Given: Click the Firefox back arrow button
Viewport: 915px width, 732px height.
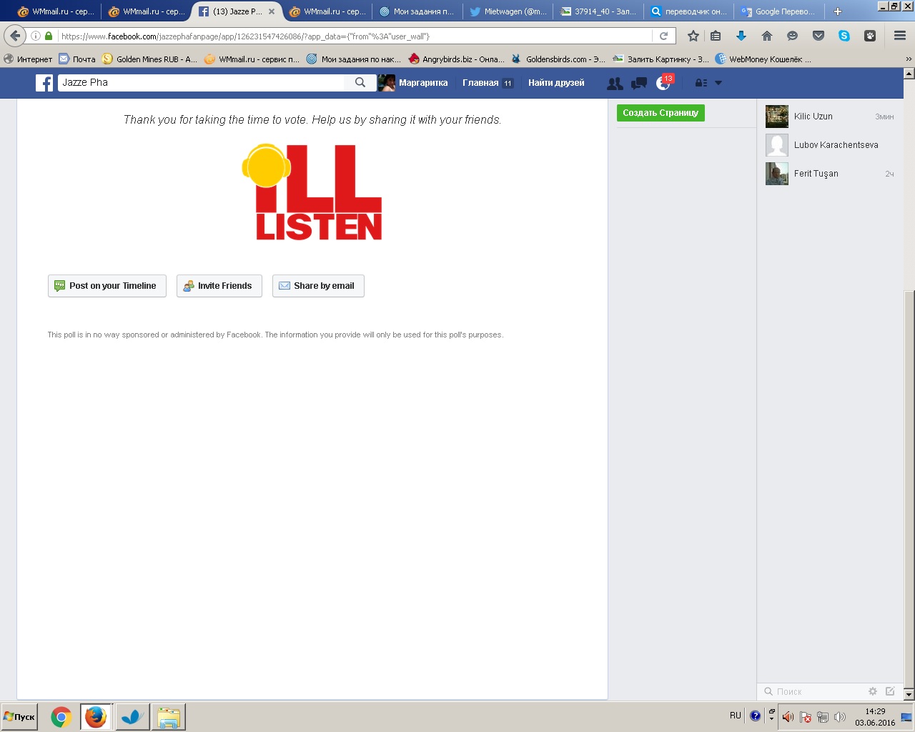Looking at the screenshot, I should 15,36.
